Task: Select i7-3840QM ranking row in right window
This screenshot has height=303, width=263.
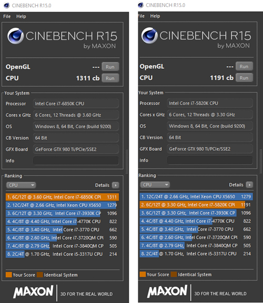Action: pos(196,245)
